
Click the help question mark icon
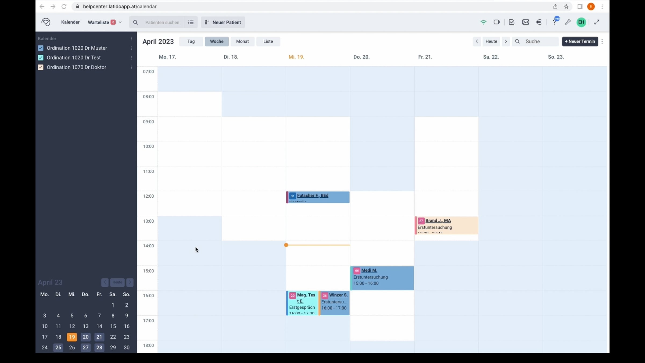pos(554,22)
